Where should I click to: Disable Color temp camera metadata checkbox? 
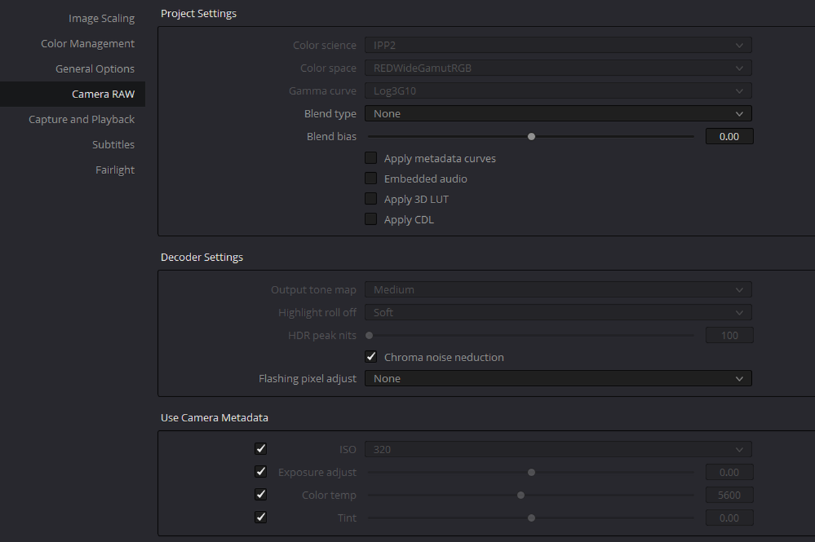pyautogui.click(x=260, y=494)
